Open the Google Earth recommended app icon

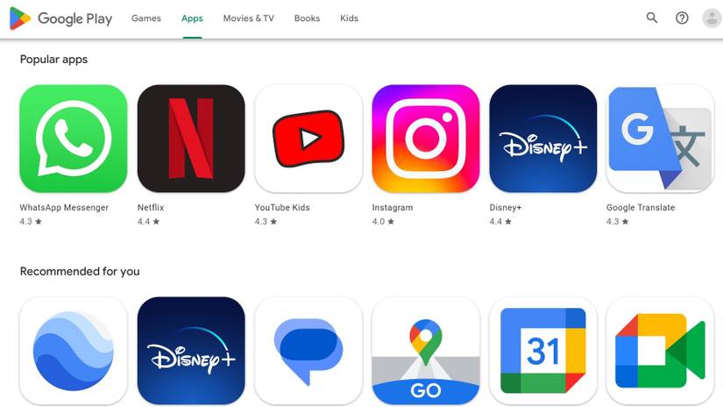point(74,351)
